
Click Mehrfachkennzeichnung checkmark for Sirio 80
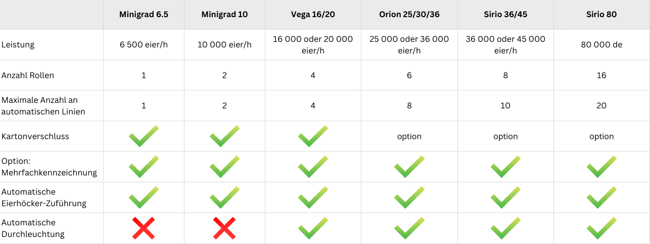[601, 167]
